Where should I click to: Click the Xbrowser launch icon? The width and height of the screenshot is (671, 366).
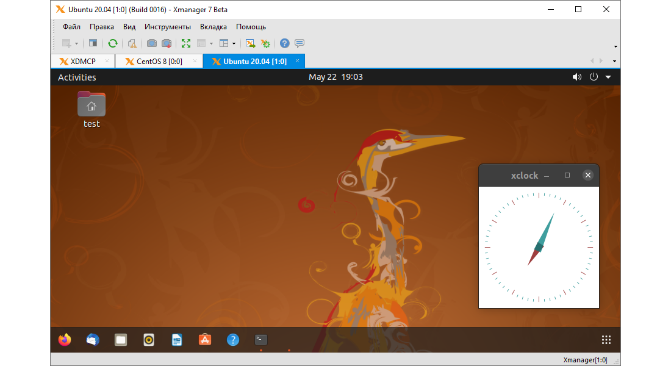click(250, 43)
